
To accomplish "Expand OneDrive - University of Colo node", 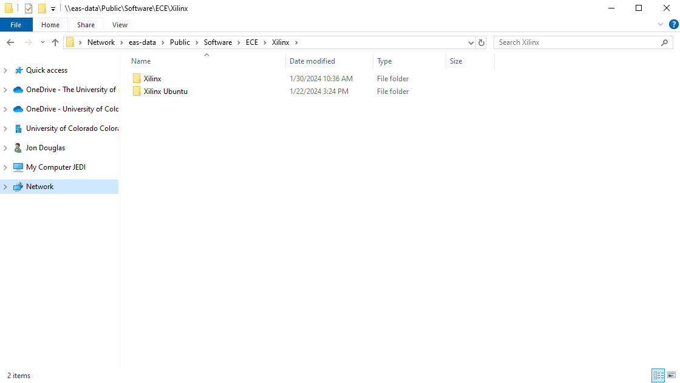I will (x=5, y=109).
